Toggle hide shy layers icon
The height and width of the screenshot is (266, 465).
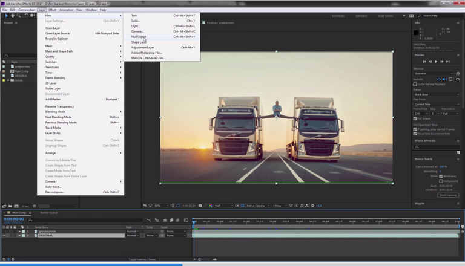[x=165, y=220]
